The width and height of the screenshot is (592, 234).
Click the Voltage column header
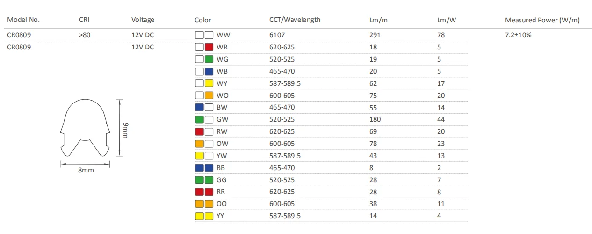click(x=143, y=20)
